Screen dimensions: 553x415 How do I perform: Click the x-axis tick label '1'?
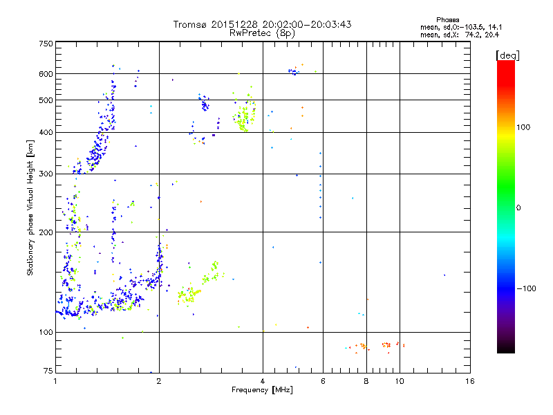tap(55, 381)
